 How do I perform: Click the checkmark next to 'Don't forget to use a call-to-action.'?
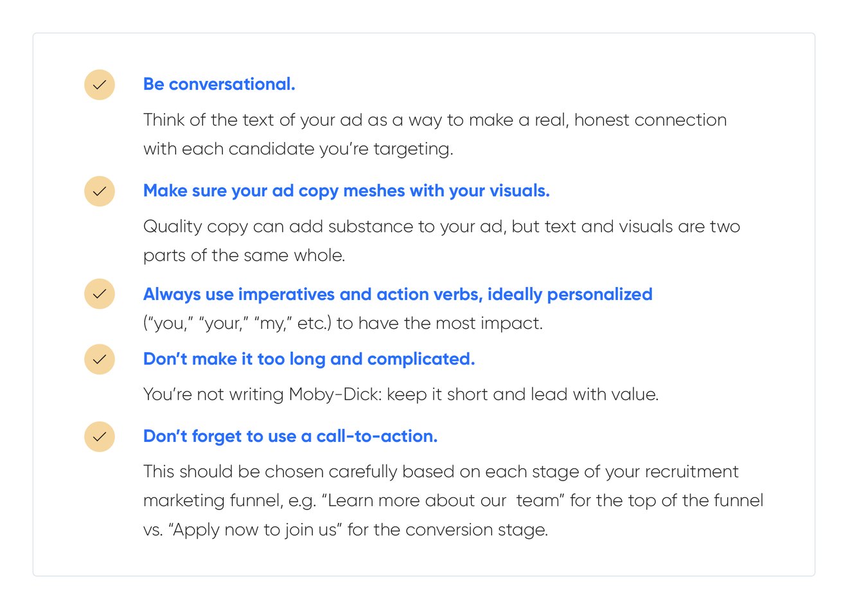(x=100, y=437)
